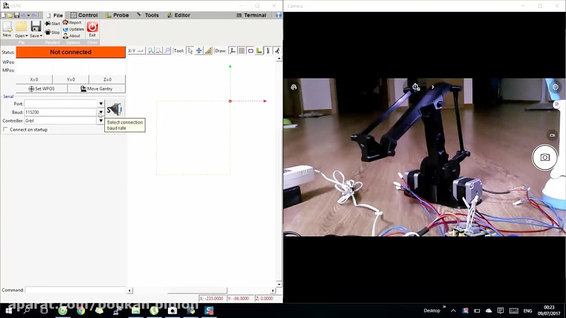Start the pendant server

[x=52, y=23]
